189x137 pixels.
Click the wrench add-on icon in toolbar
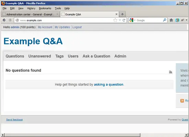(x=183, y=20)
